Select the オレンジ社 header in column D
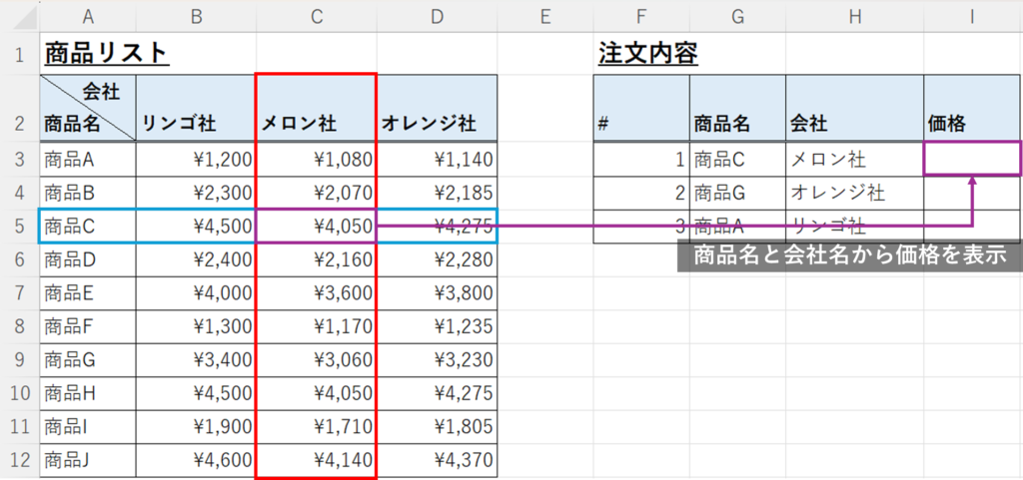Image resolution: width=1023 pixels, height=480 pixels. [x=437, y=124]
